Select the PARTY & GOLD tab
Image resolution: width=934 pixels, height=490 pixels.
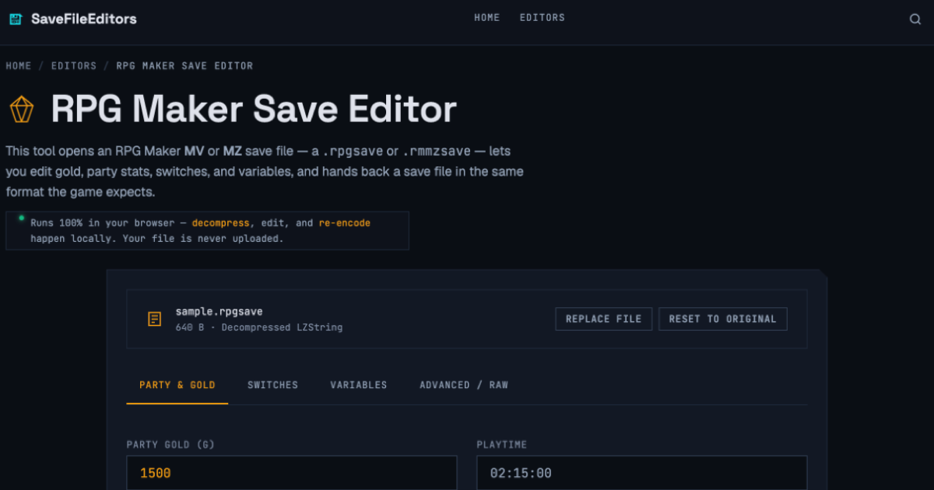[177, 385]
